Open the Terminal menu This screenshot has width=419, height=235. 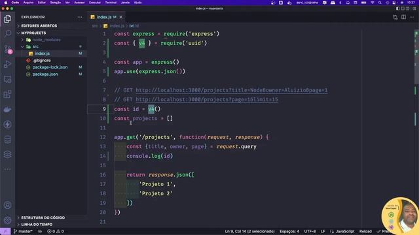111,3
